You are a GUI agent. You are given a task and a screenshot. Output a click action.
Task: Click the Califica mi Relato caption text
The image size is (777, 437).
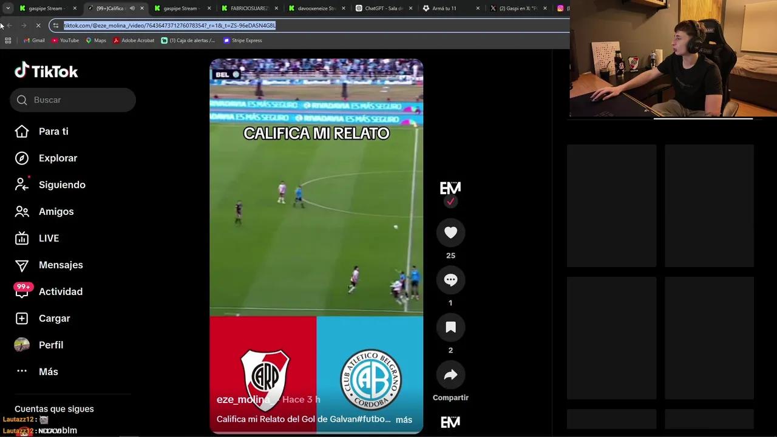(304, 419)
